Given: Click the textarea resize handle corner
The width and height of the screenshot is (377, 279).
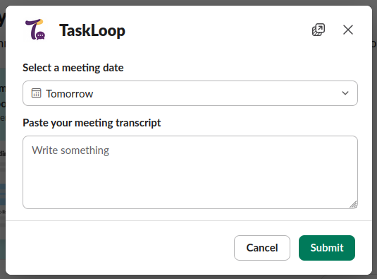Looking at the screenshot, I should [354, 205].
